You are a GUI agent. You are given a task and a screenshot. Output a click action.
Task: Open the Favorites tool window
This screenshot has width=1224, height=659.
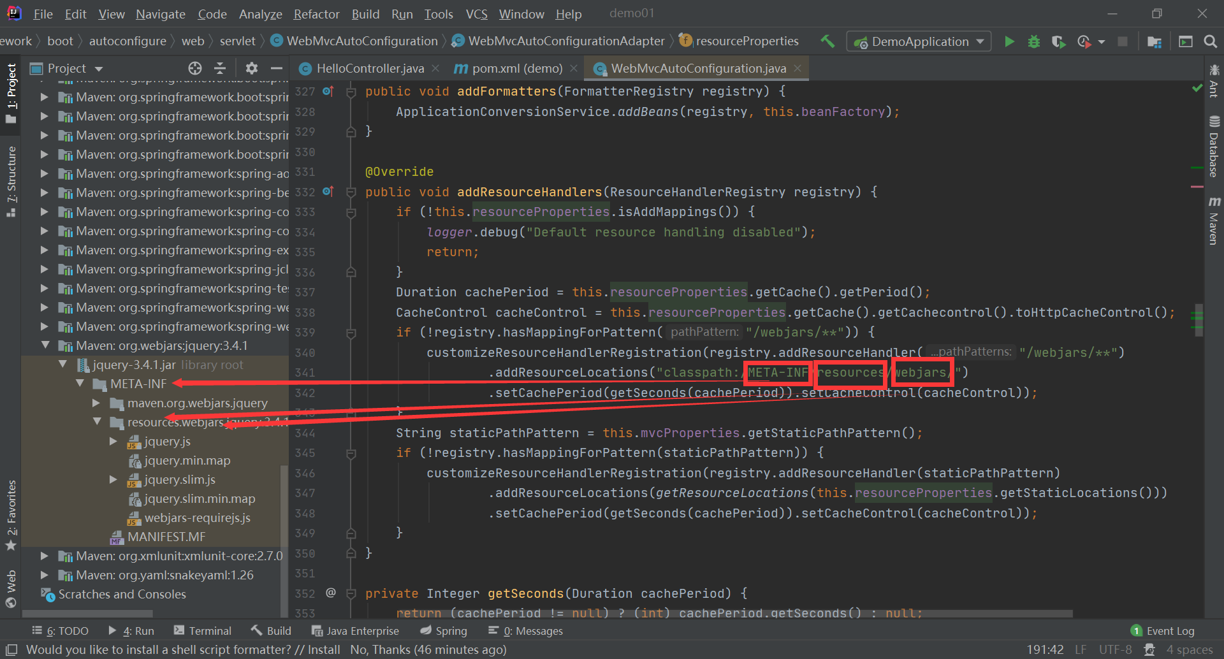point(11,515)
